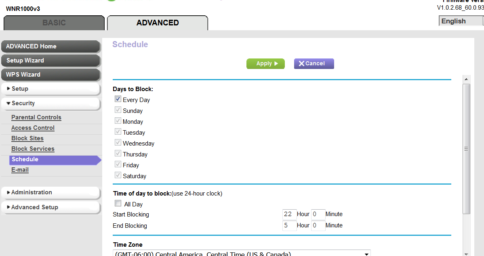
Task: Click the Start Blocking Hour field
Action: coord(289,214)
